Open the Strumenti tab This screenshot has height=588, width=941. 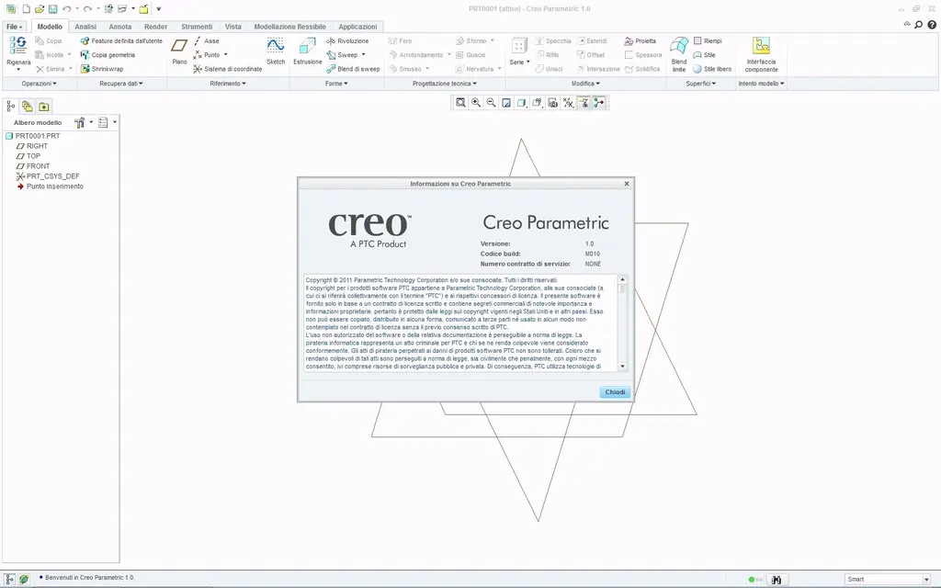197,27
